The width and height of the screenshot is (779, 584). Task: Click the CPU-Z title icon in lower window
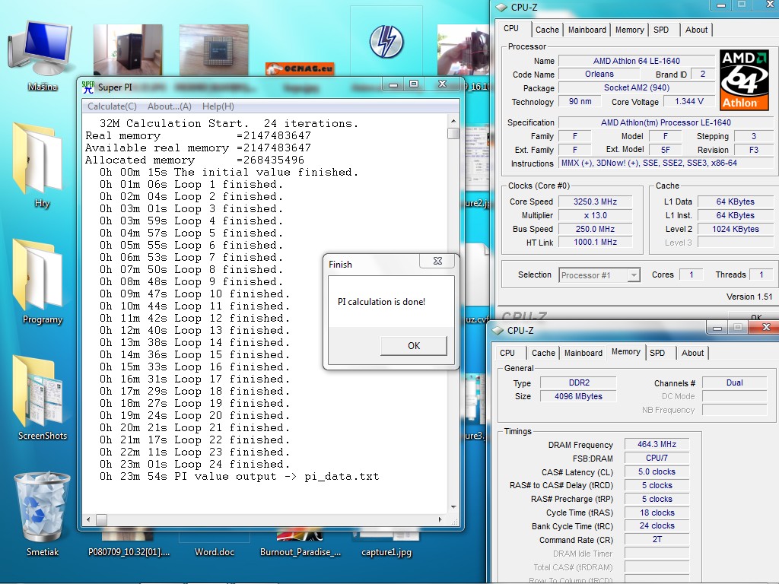coord(498,330)
